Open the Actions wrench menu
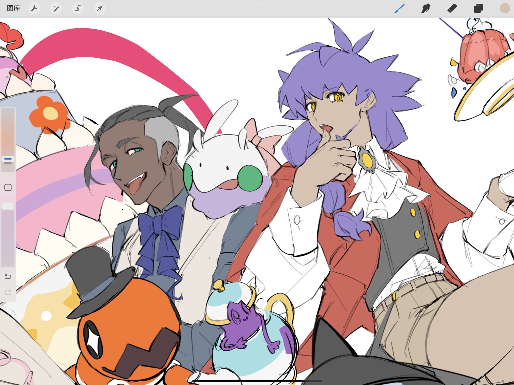The width and height of the screenshot is (514, 385). (x=34, y=9)
